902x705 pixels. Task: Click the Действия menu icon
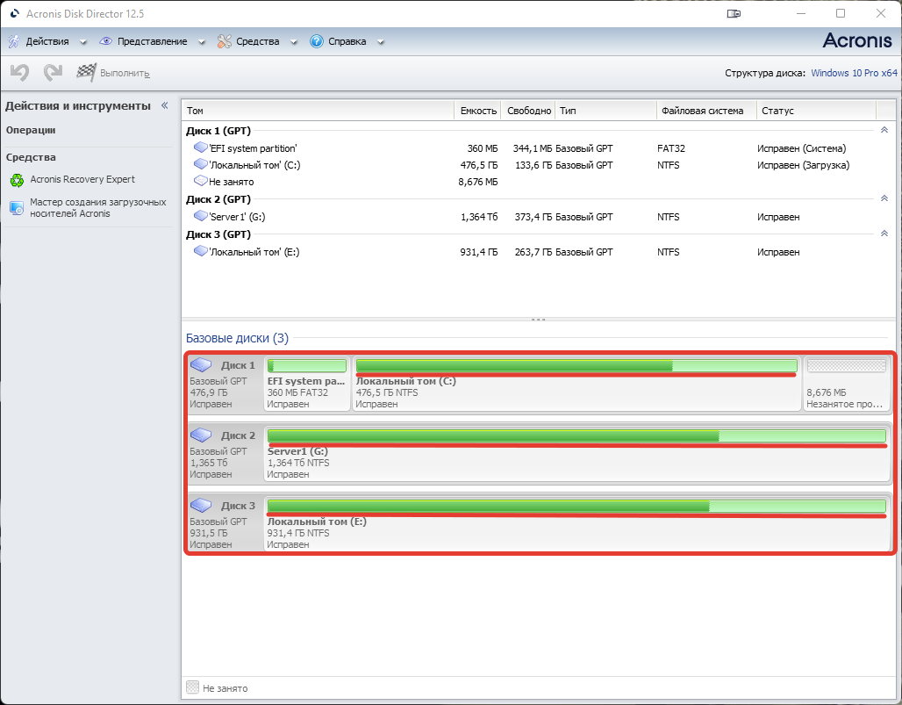(x=14, y=41)
